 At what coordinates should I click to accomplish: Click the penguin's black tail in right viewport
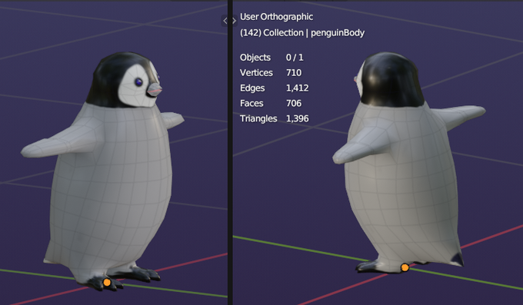coord(457,260)
